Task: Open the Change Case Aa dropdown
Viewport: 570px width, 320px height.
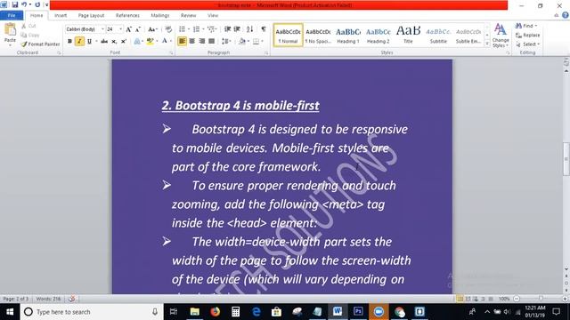Action: pos(152,29)
